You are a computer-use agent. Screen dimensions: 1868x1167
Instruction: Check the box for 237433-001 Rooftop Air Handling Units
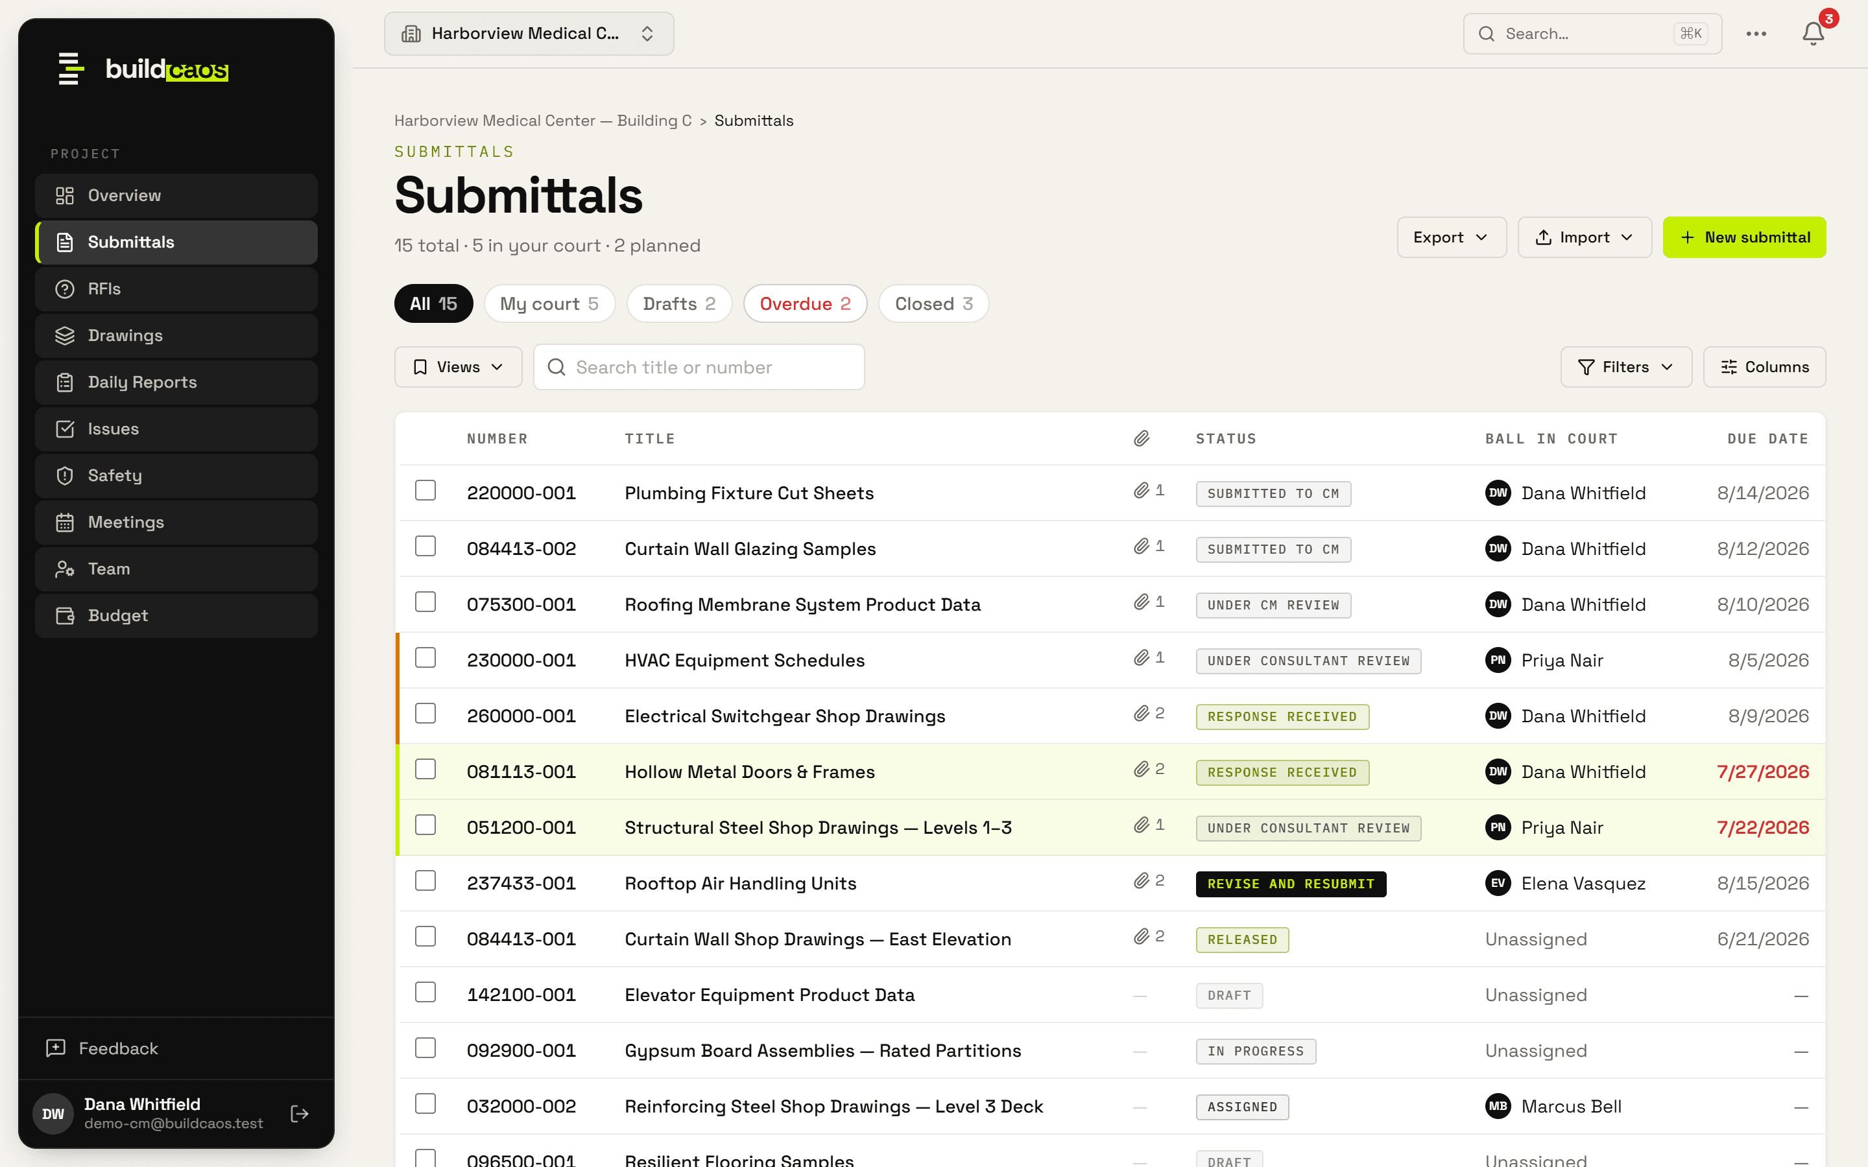(x=425, y=880)
